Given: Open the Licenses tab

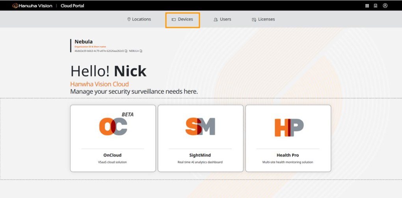Looking at the screenshot, I should (x=263, y=19).
